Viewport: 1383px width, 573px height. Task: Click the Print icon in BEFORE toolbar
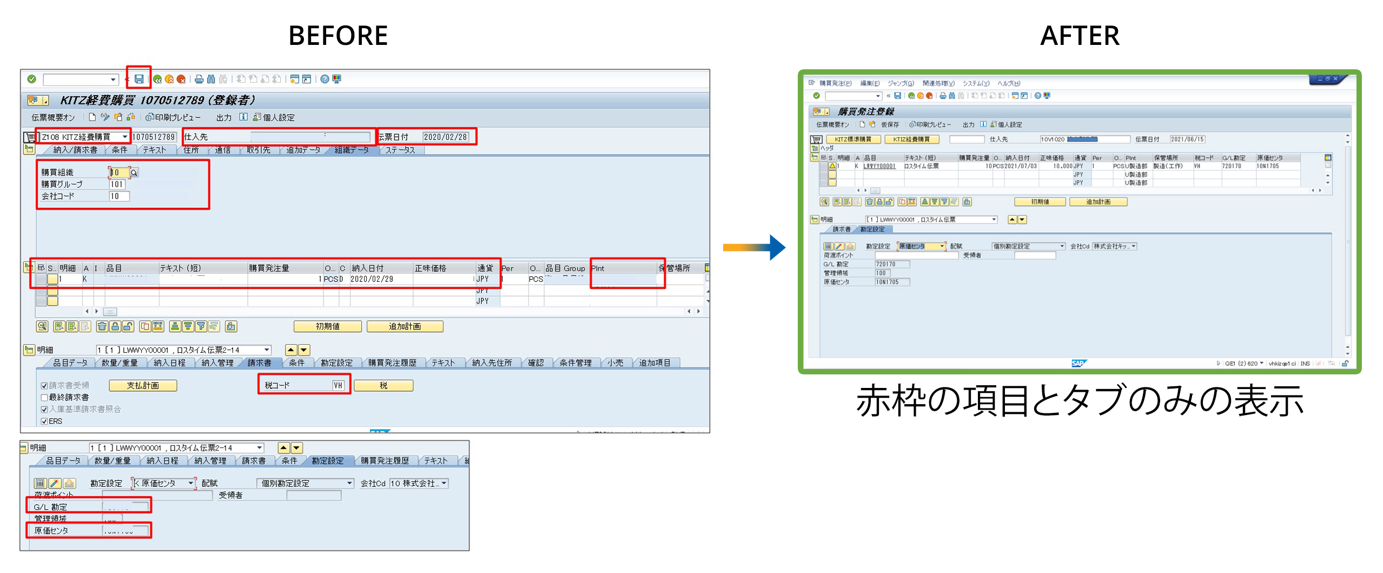(198, 79)
